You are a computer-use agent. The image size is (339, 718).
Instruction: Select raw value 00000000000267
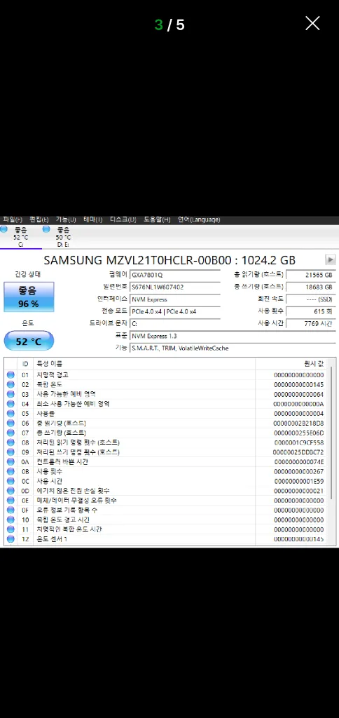coord(298,472)
